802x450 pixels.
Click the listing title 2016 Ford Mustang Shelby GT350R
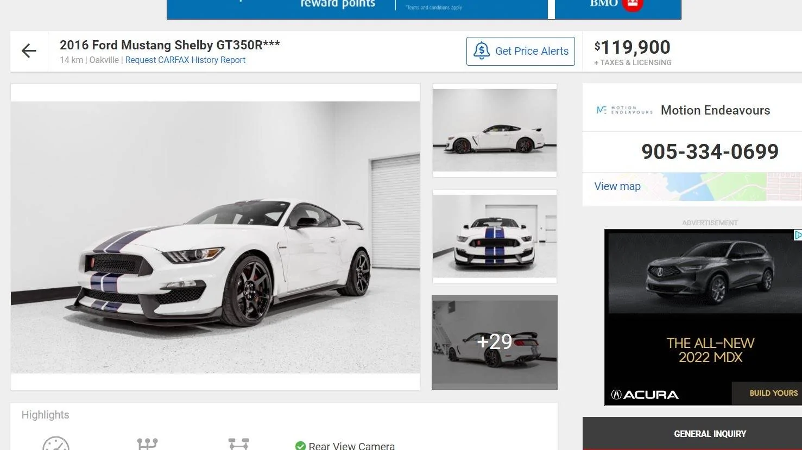[170, 45]
